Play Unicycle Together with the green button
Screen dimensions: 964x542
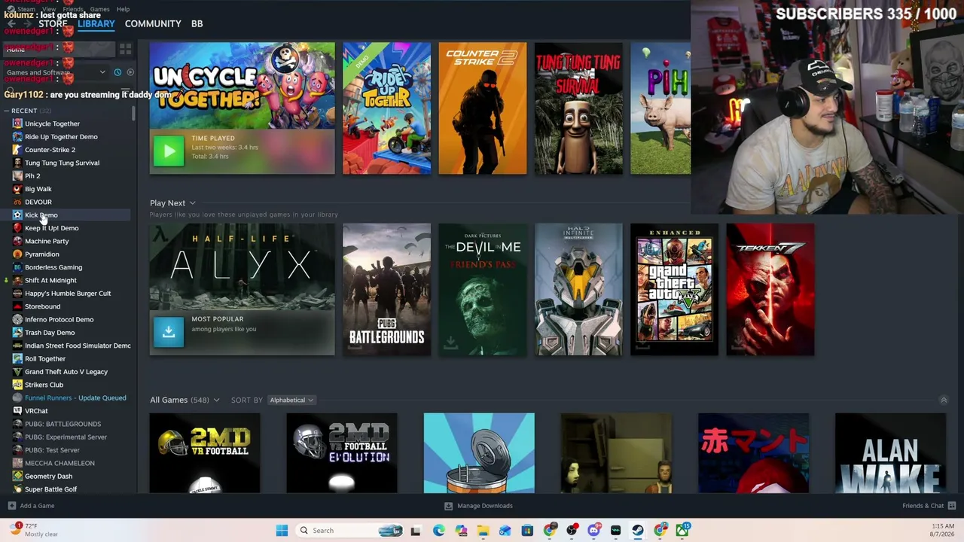169,151
